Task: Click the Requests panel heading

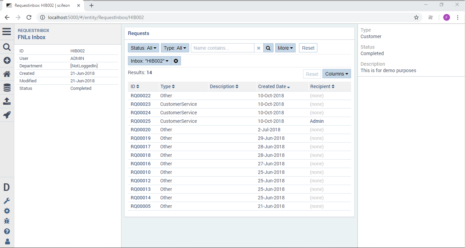Action: 138,33
